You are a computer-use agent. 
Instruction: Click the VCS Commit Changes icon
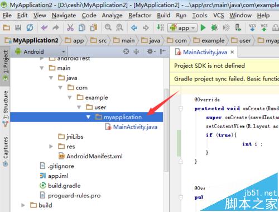click(x=264, y=27)
